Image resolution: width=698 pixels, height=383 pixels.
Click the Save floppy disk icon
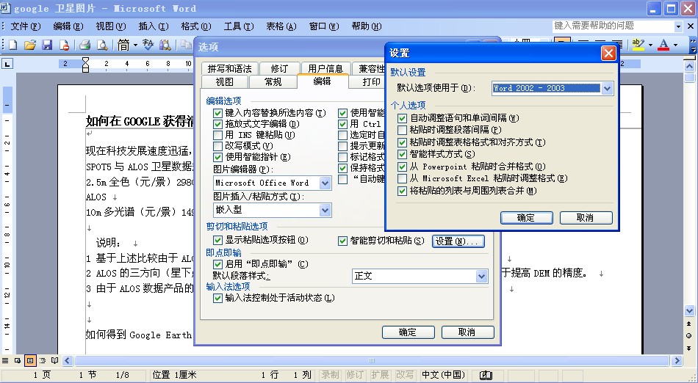[x=47, y=45]
